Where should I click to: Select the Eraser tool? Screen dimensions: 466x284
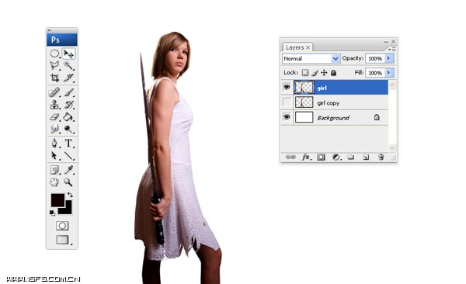tap(54, 116)
